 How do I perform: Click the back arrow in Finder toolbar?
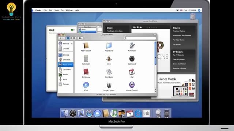[60, 38]
